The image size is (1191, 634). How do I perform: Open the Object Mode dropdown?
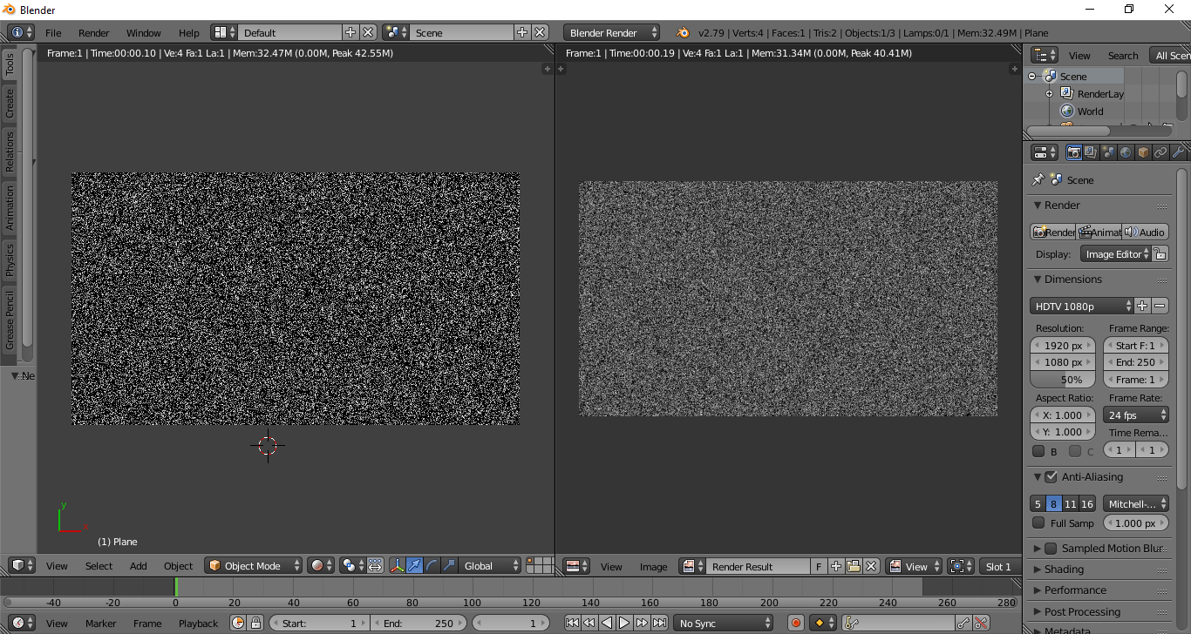click(253, 566)
